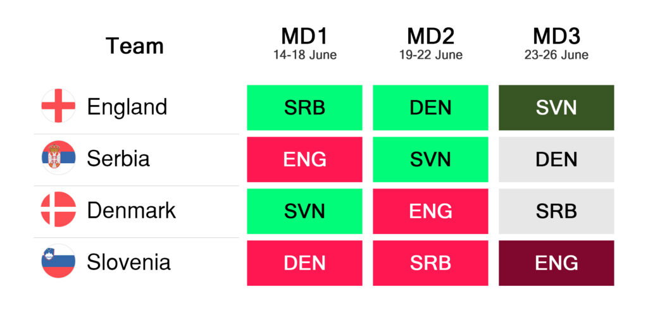
Task: Open the Slovenia team name
Action: (128, 263)
